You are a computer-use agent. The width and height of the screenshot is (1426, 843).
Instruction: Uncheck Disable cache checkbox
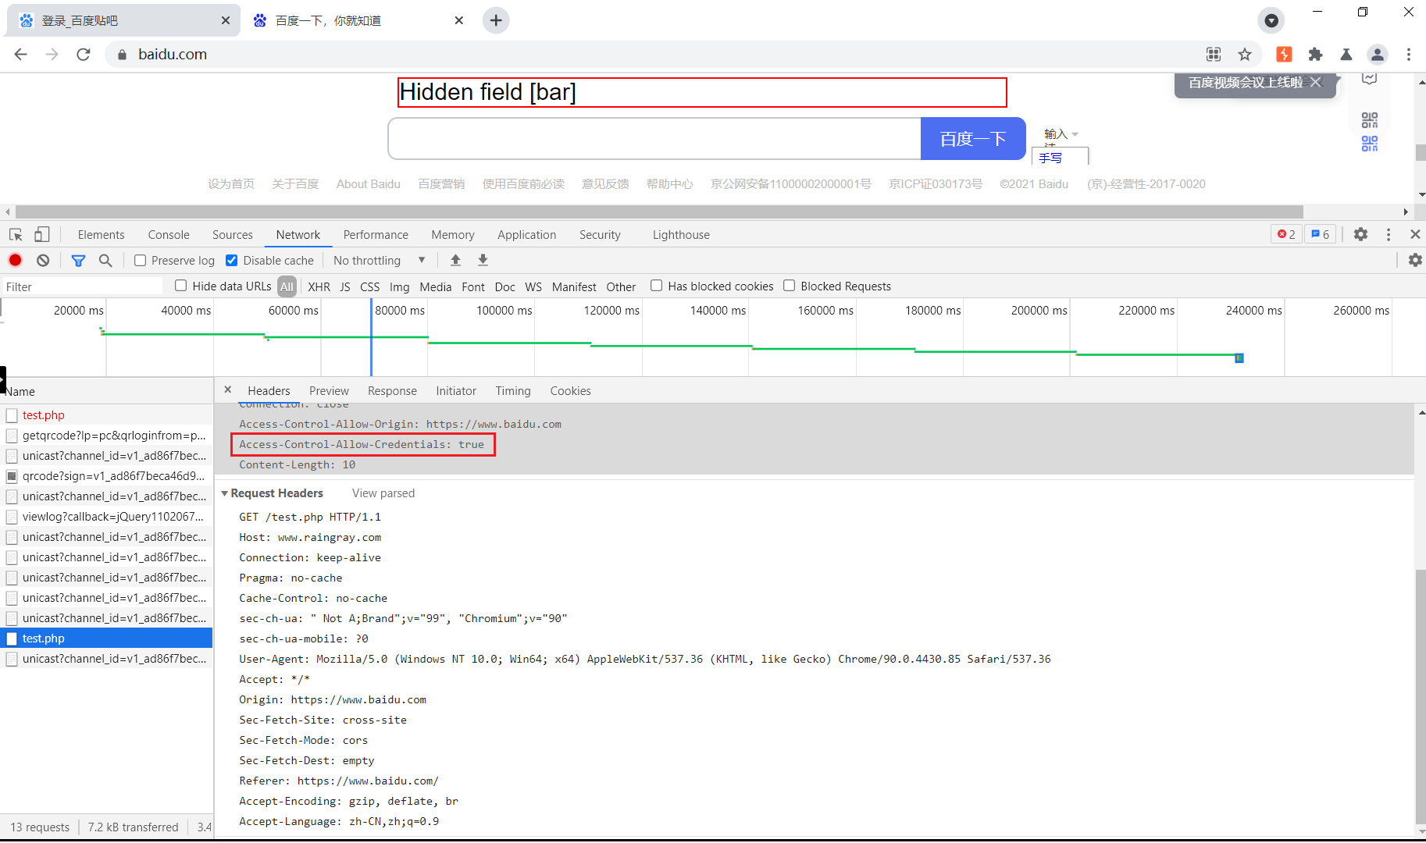tap(232, 260)
